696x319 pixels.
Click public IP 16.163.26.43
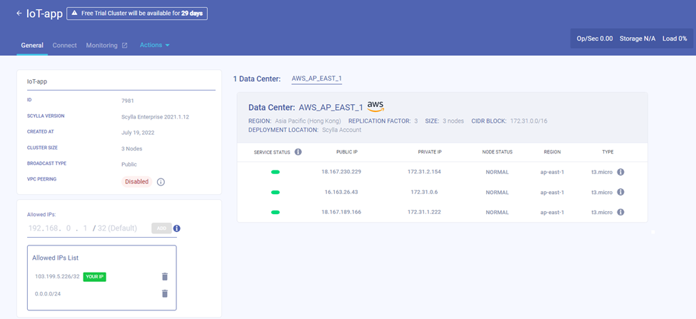pos(341,192)
